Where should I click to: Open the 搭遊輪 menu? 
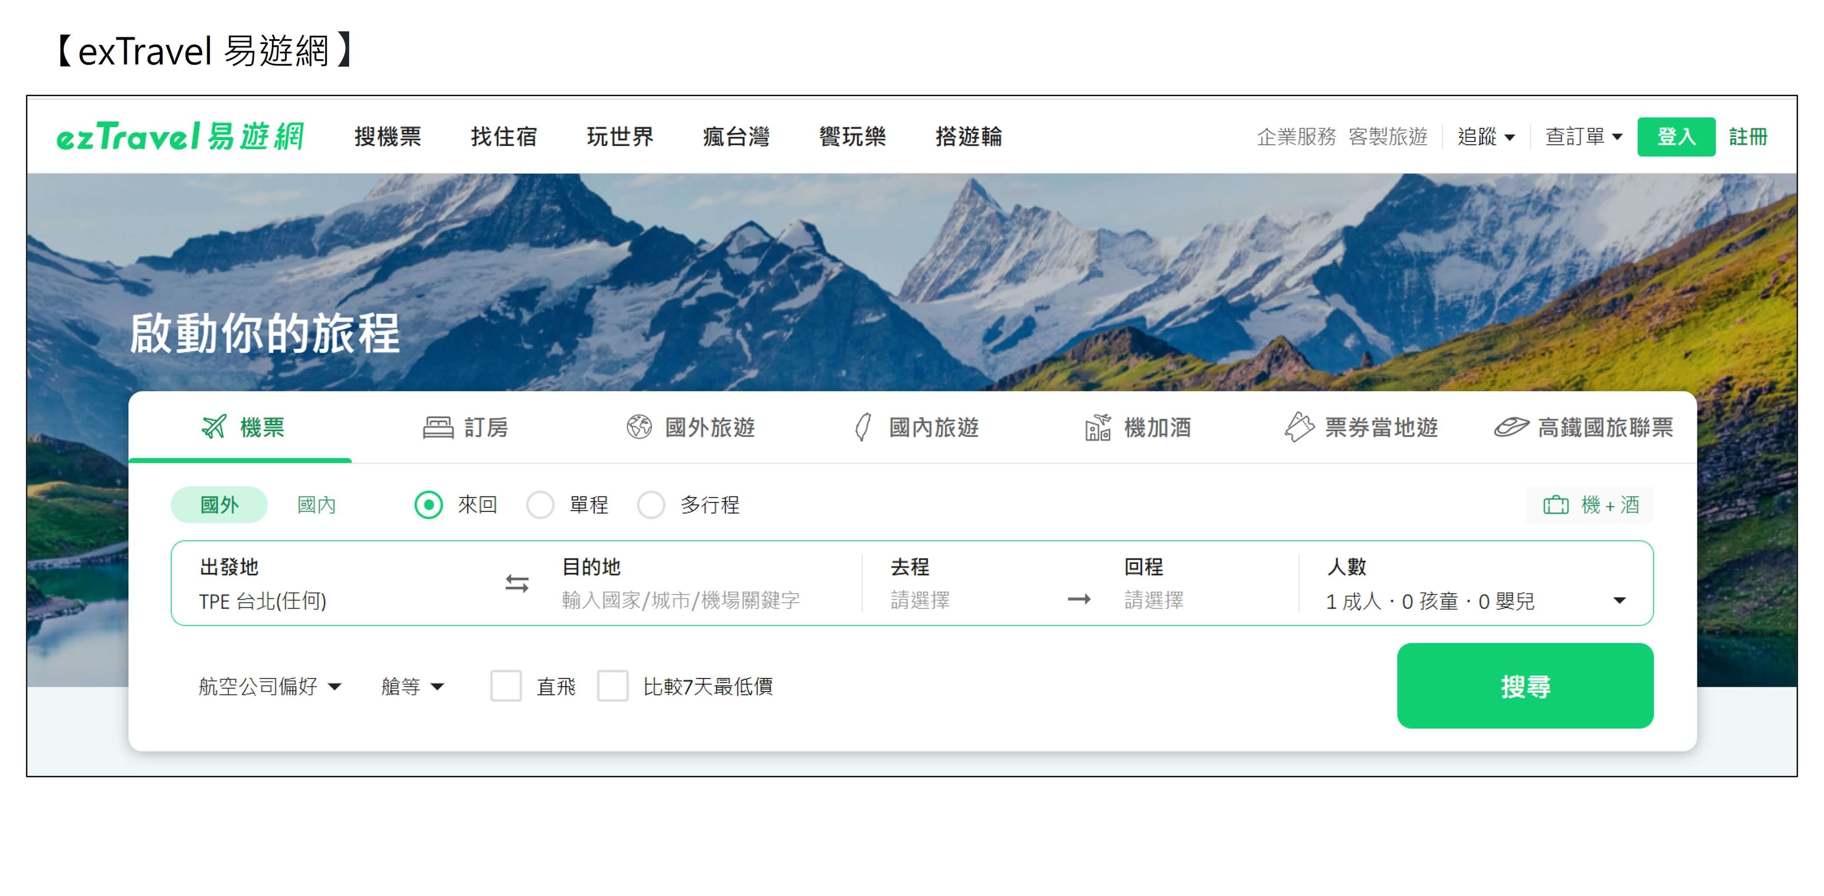pos(968,136)
